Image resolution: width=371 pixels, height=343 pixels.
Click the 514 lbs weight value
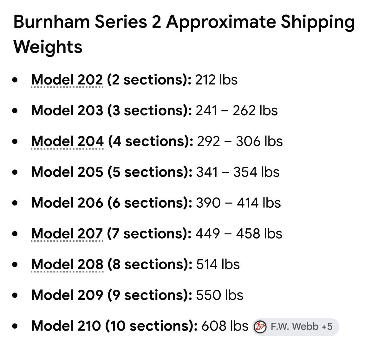pyautogui.click(x=218, y=265)
